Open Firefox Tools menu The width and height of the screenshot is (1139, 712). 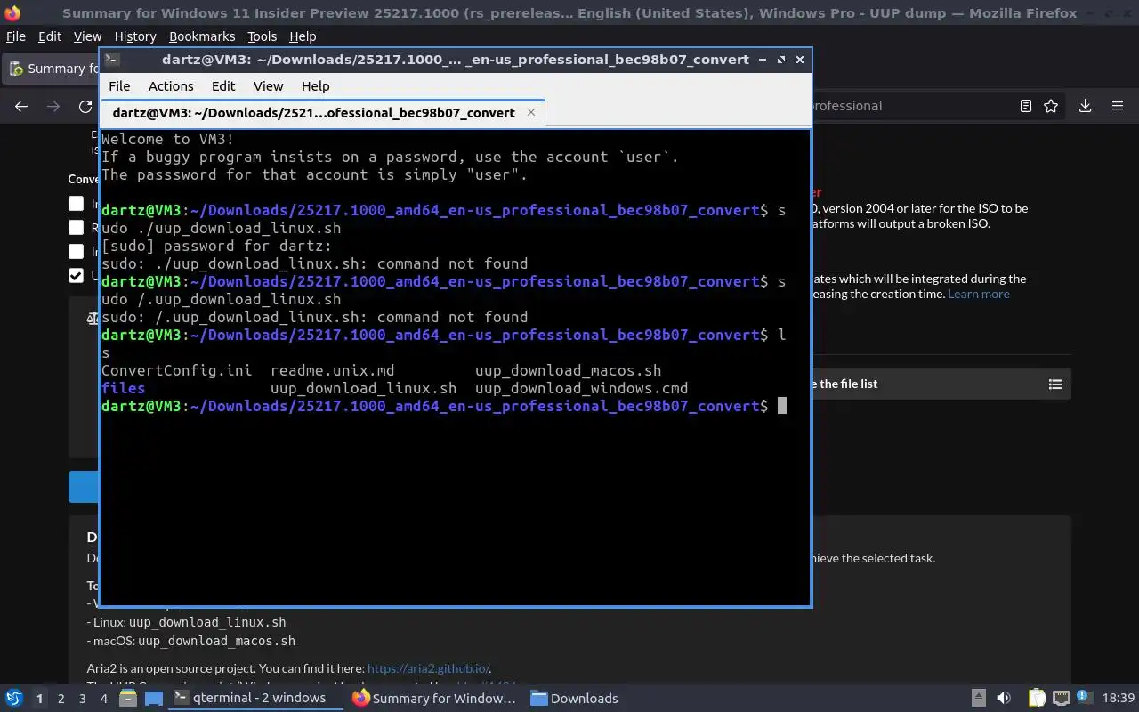click(x=262, y=36)
